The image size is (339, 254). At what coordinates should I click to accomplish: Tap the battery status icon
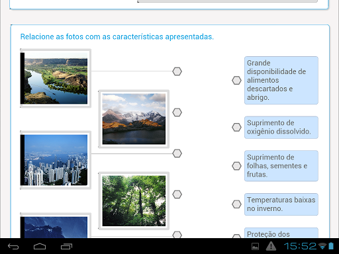331,246
